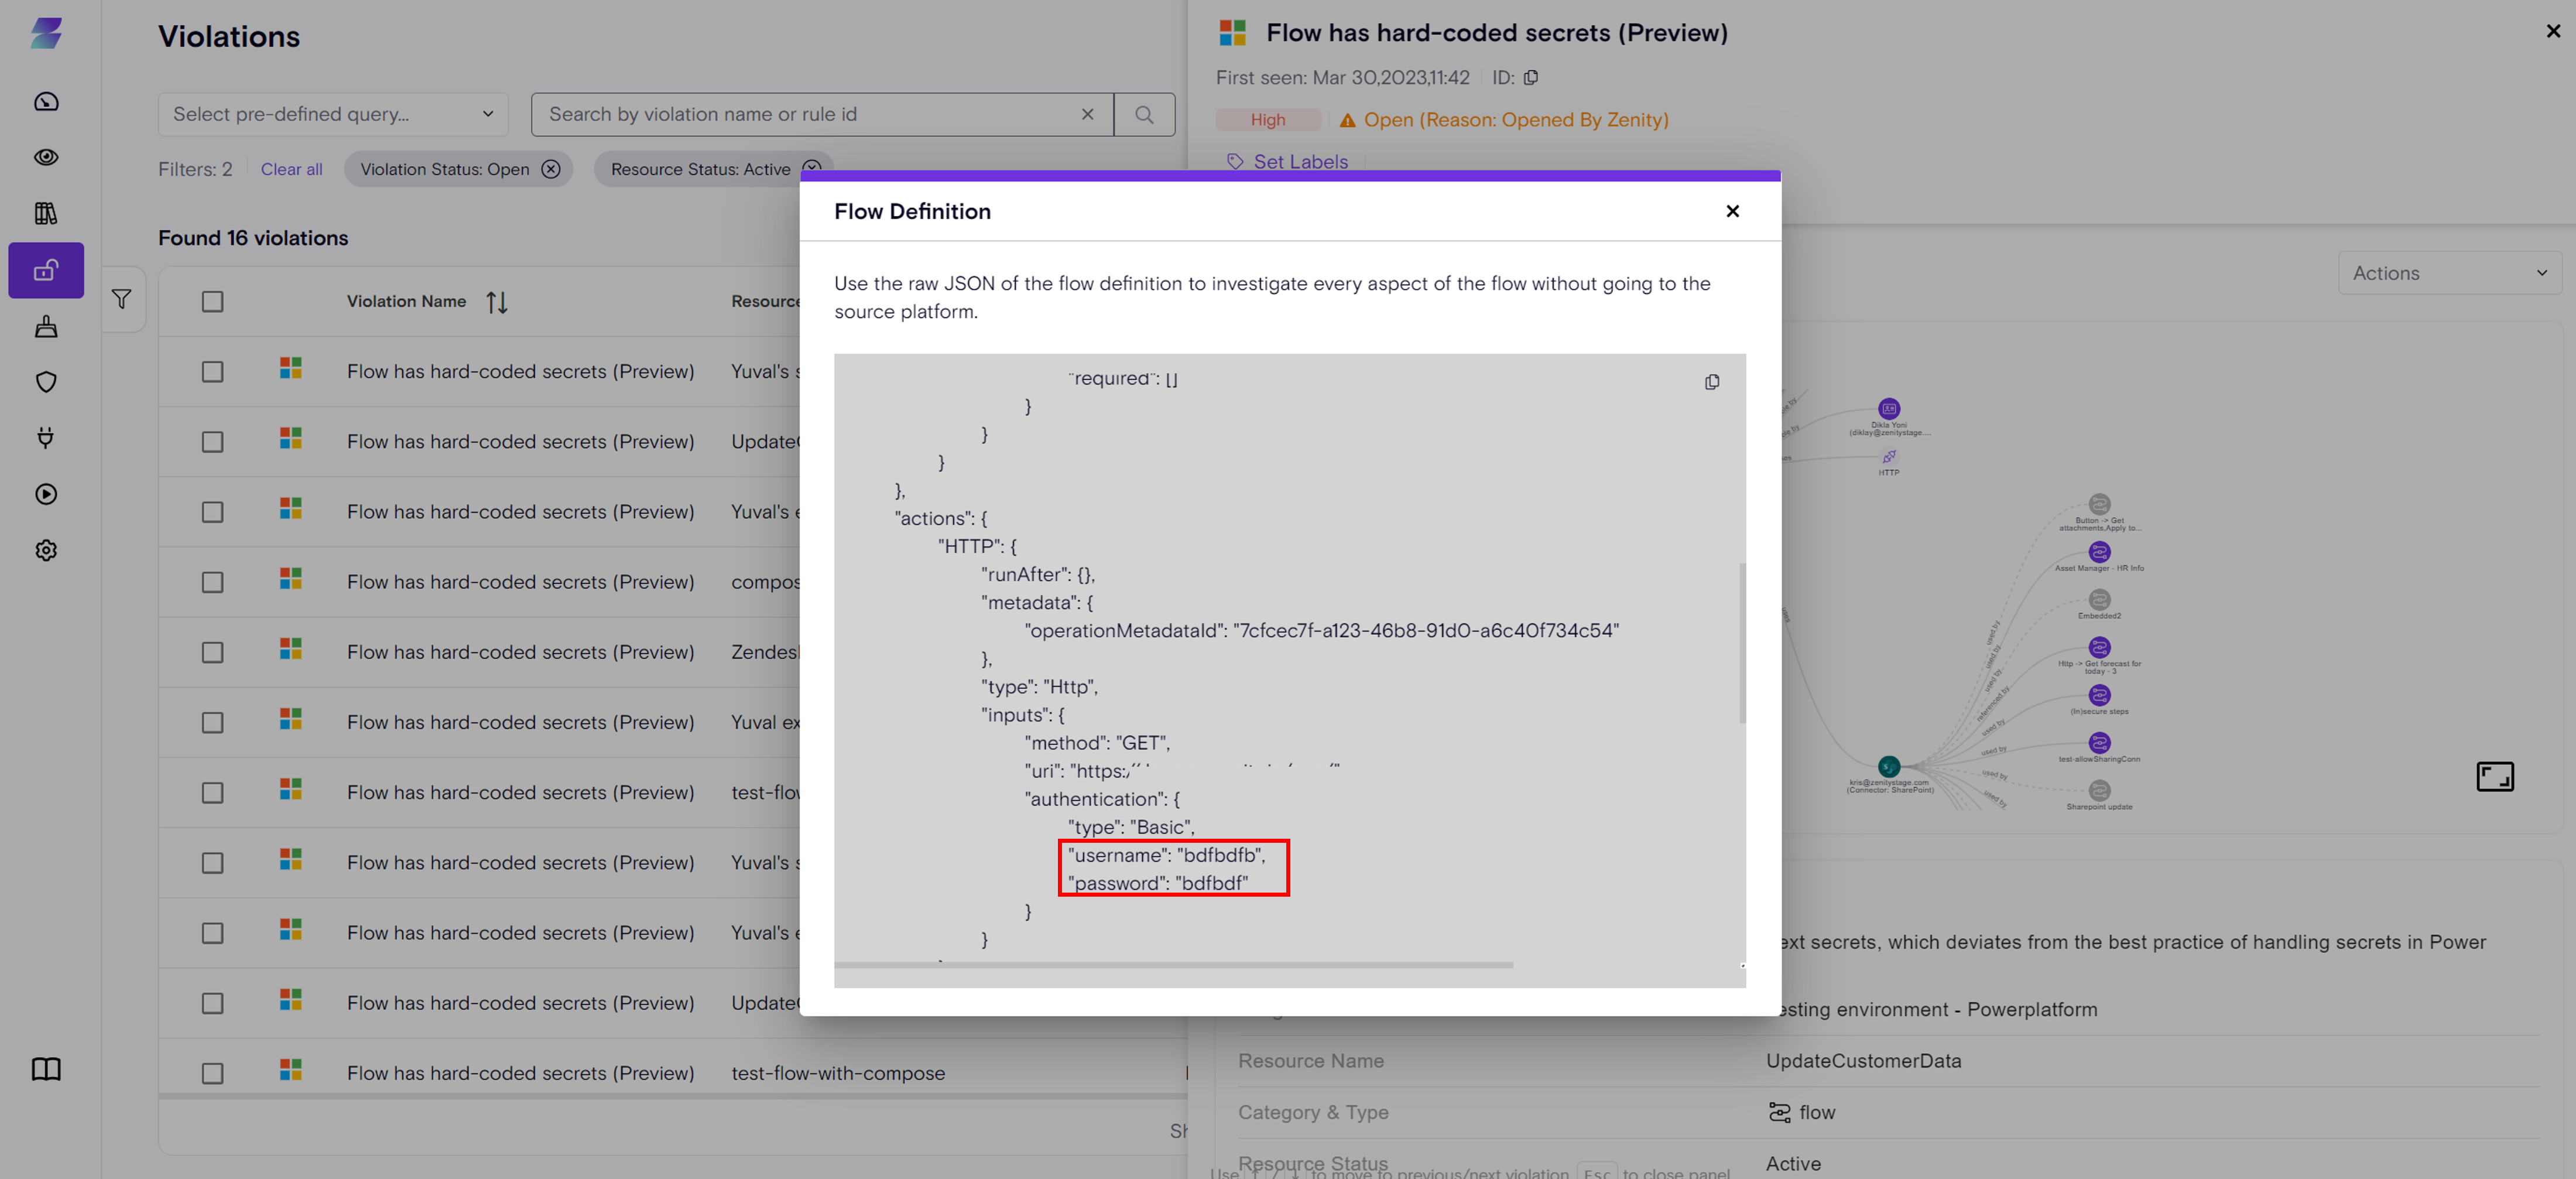
Task: Copy the violation ID
Action: click(x=1530, y=78)
